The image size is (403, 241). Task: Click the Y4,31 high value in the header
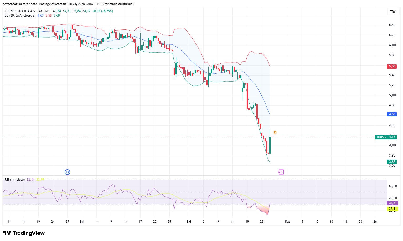click(67, 11)
